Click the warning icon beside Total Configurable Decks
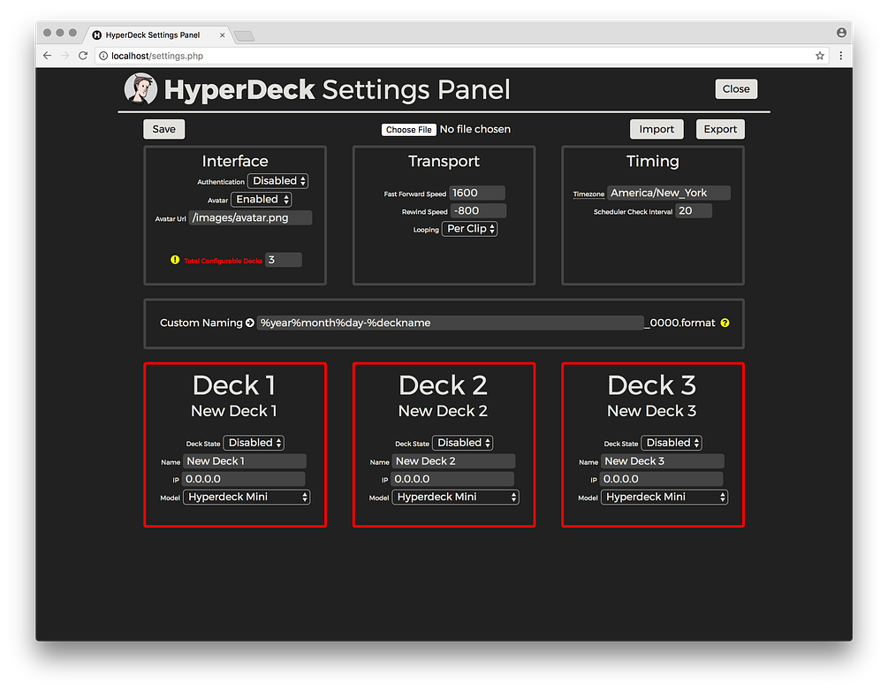This screenshot has height=692, width=888. [175, 260]
